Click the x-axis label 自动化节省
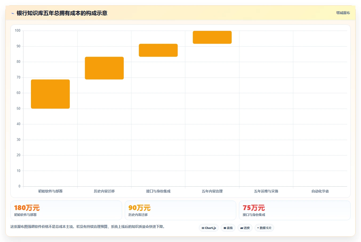The width and height of the screenshot is (361, 242). coord(320,191)
